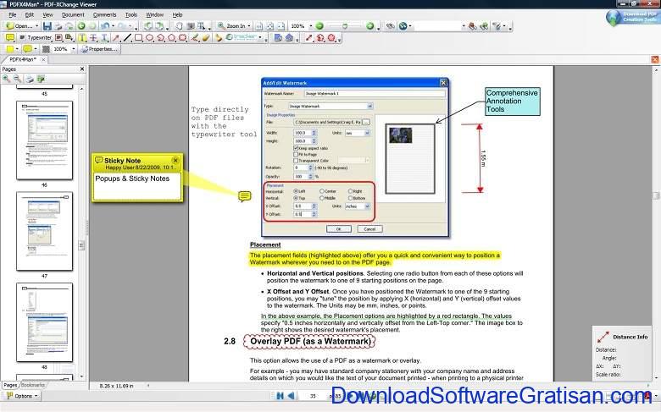Screen dimensions: 661x412
Task: Select the Rectangle drawing tool
Action: click(x=138, y=38)
